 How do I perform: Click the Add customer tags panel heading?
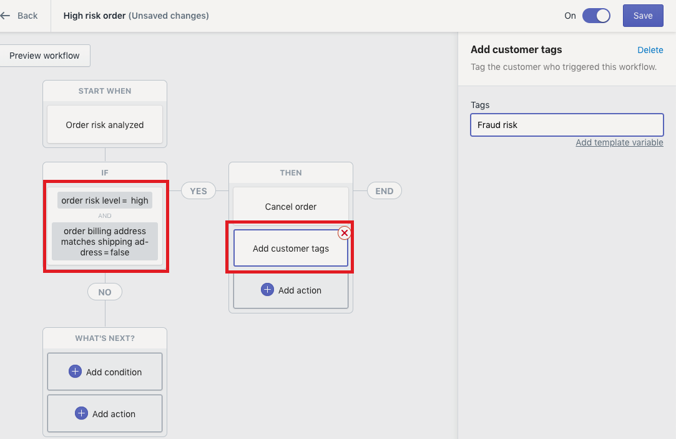click(x=516, y=49)
